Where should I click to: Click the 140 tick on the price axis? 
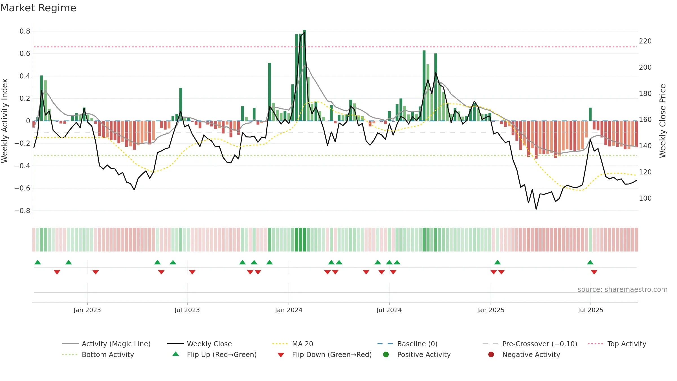(645, 146)
